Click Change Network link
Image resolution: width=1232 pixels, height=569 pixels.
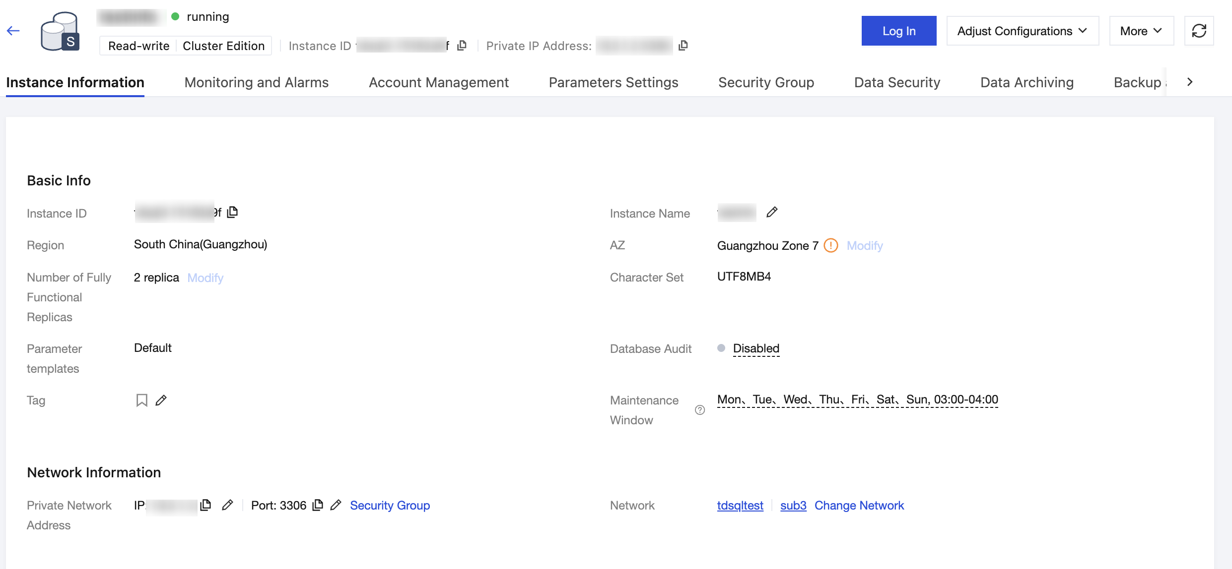tap(859, 505)
